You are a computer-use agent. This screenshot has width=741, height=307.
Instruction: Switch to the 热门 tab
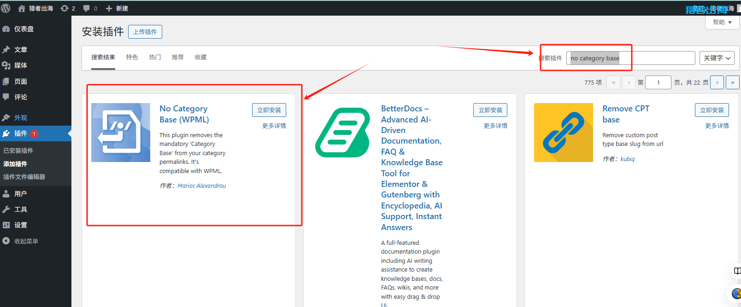tap(155, 58)
